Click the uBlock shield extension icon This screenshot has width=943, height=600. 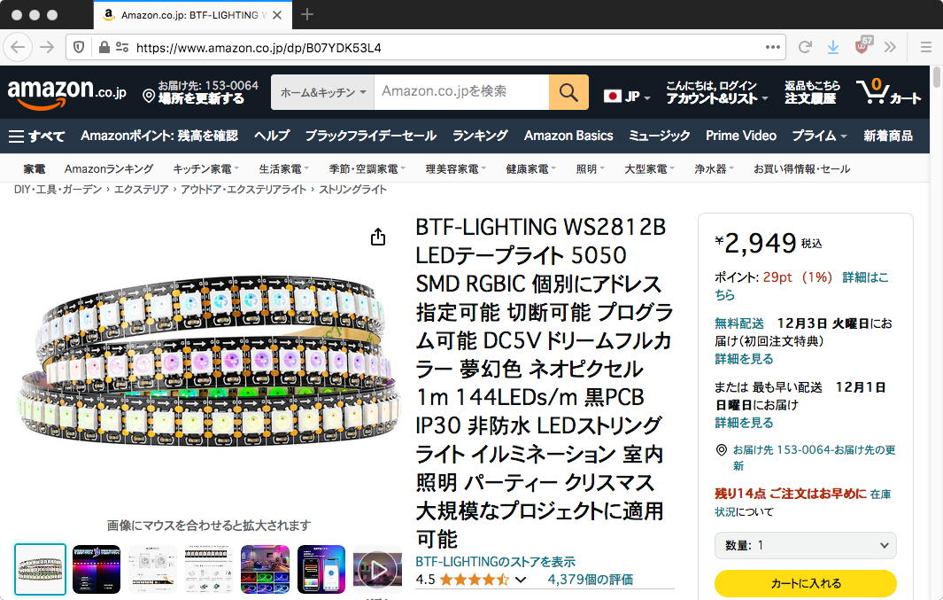(862, 46)
